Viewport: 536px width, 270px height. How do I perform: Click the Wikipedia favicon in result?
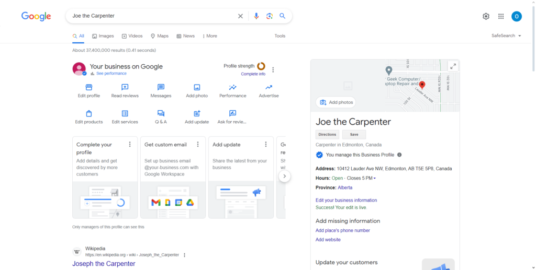[x=77, y=252]
